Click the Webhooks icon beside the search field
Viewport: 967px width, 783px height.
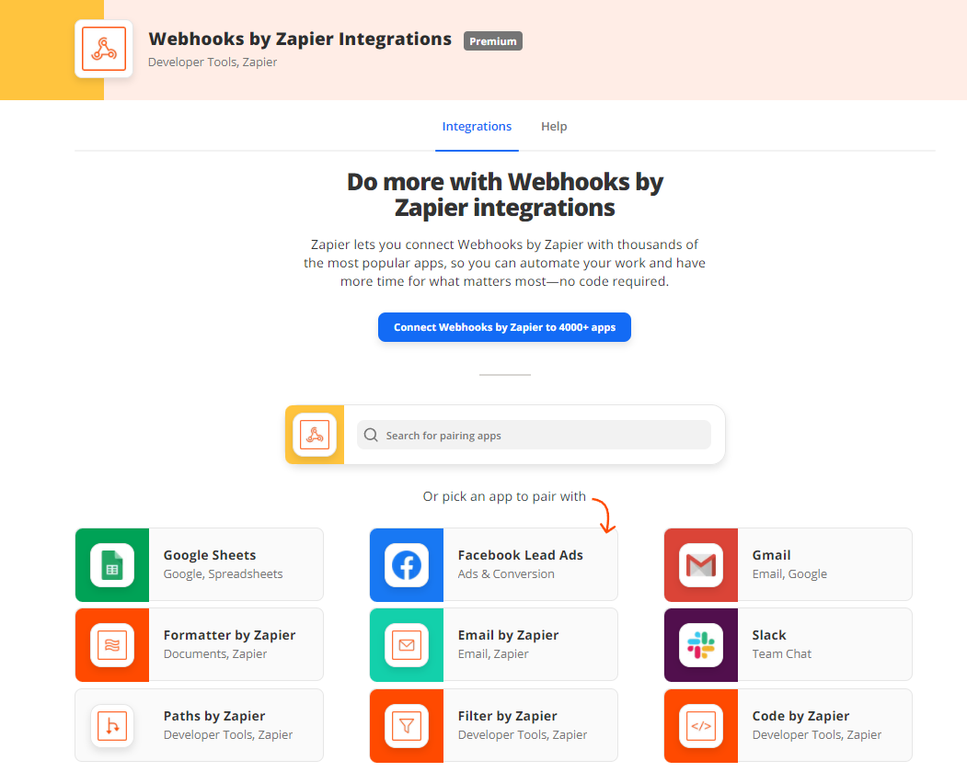click(314, 435)
